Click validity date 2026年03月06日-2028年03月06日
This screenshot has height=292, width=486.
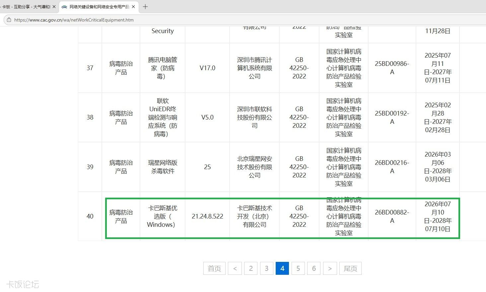click(438, 167)
